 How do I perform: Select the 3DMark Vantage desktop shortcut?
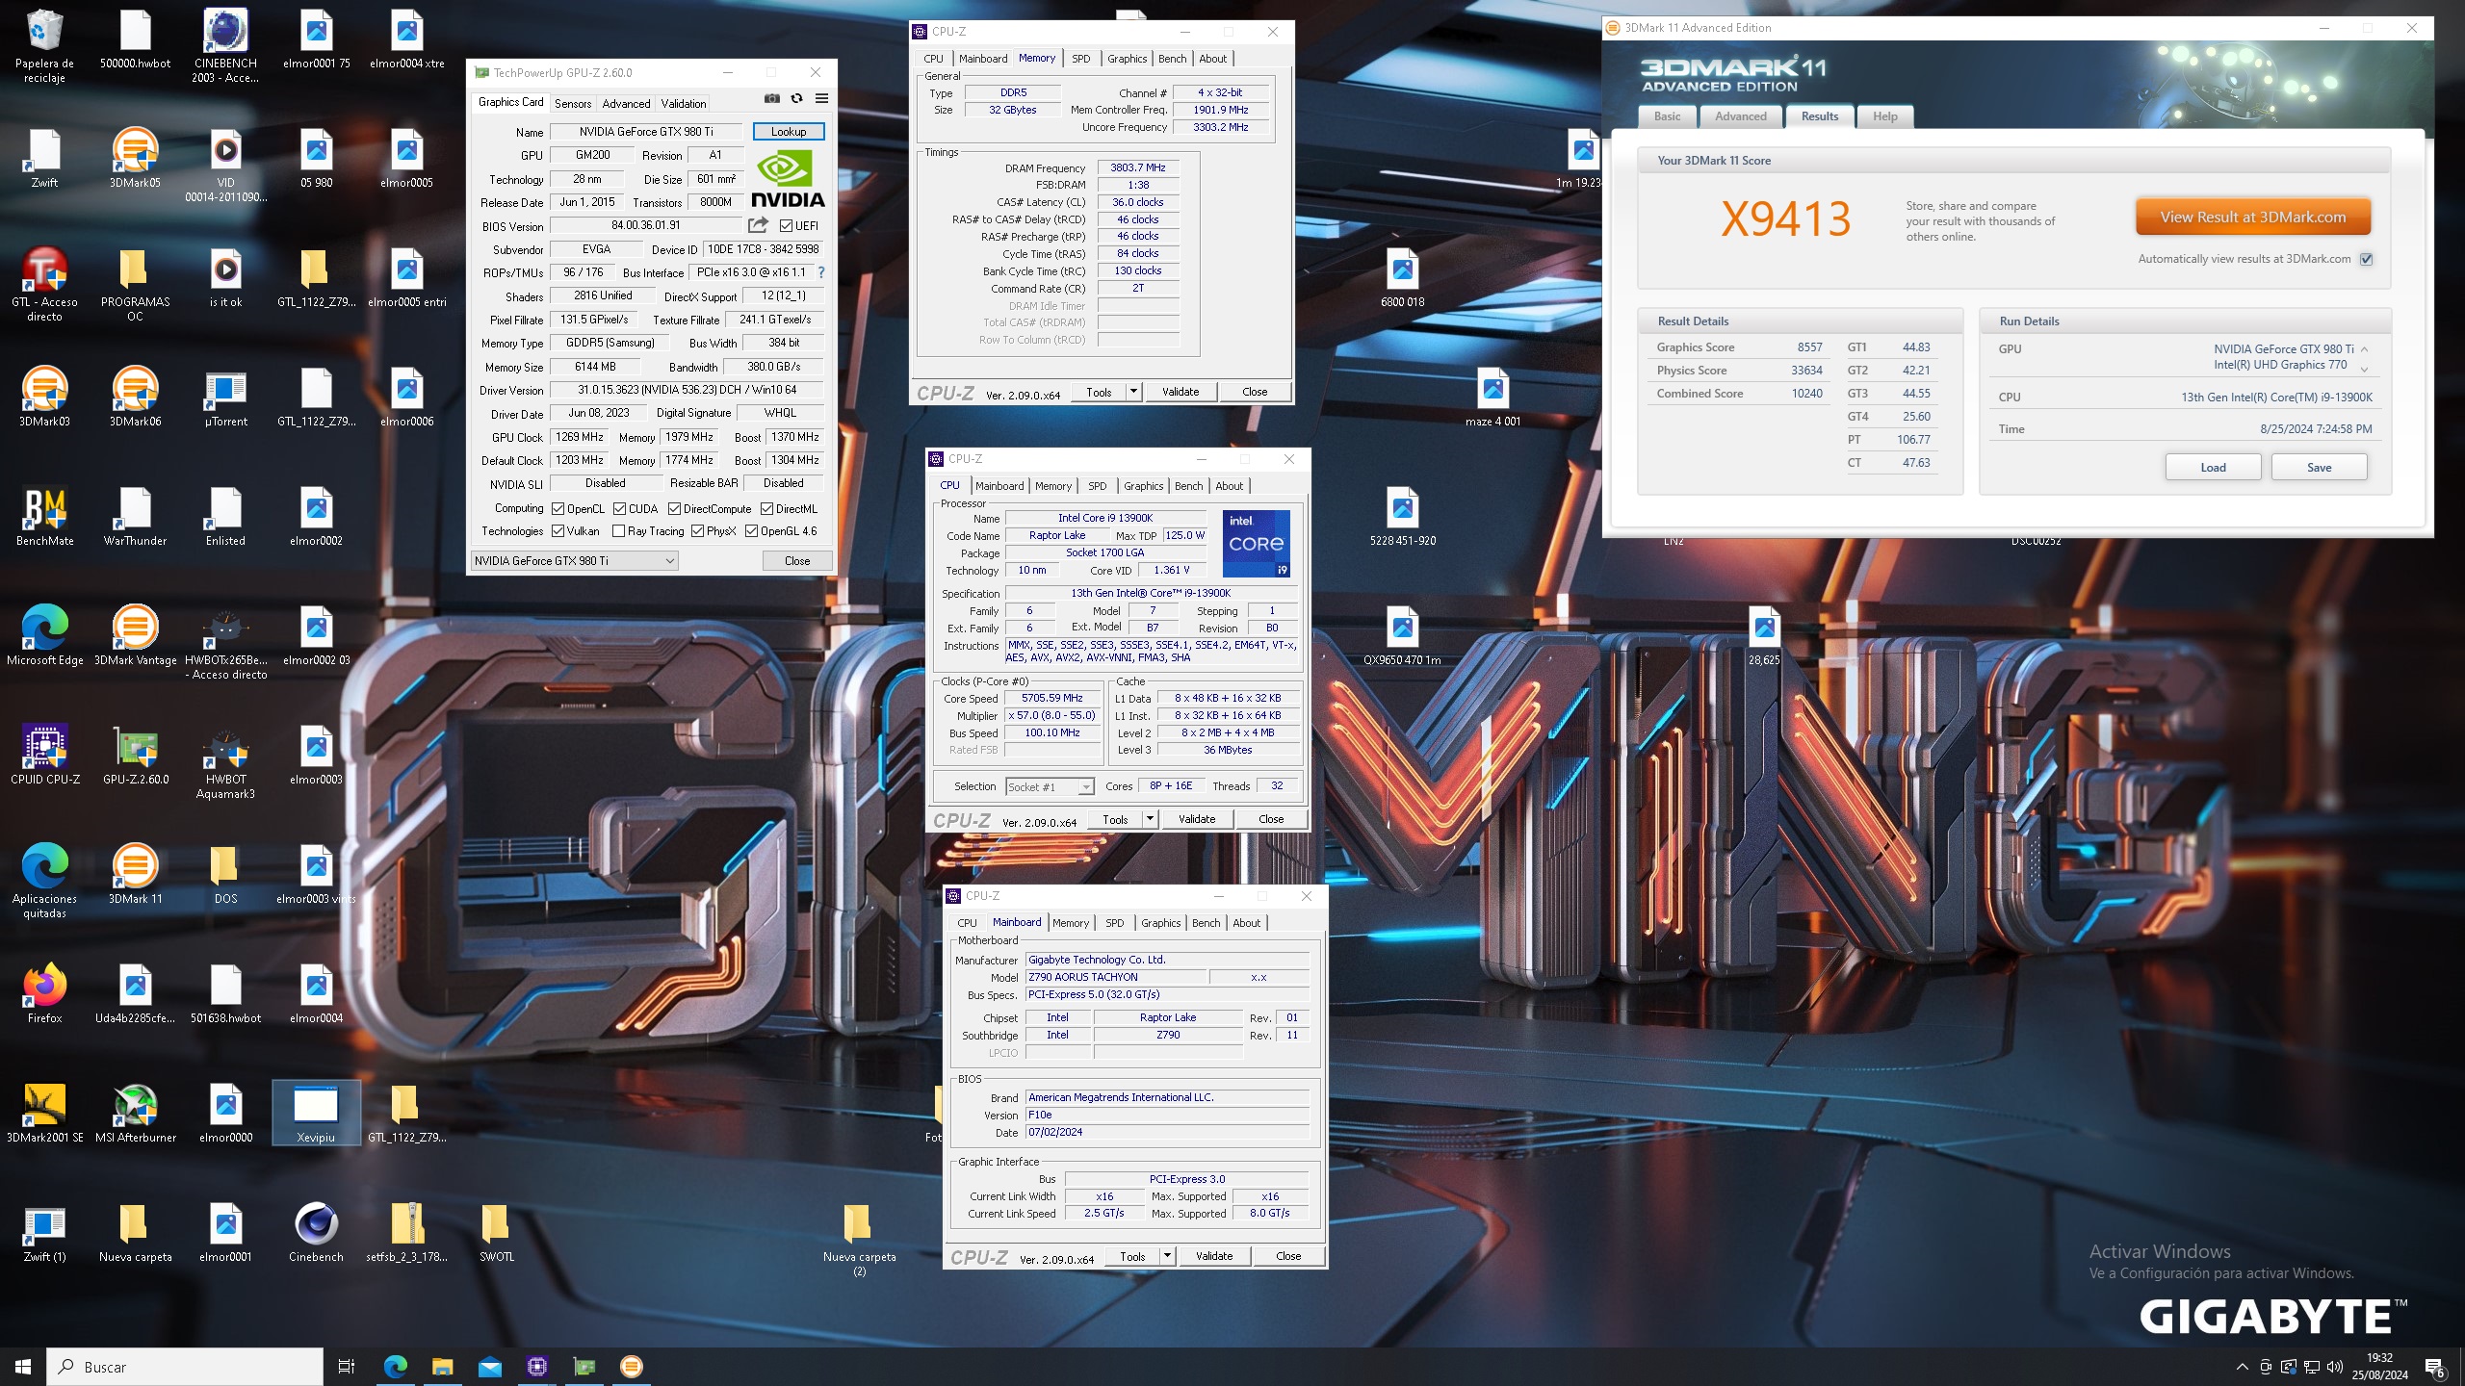(x=135, y=636)
